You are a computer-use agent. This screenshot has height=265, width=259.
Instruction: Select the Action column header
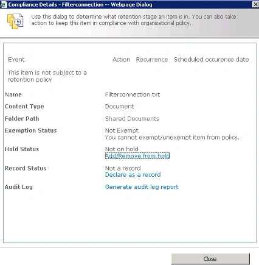121,60
